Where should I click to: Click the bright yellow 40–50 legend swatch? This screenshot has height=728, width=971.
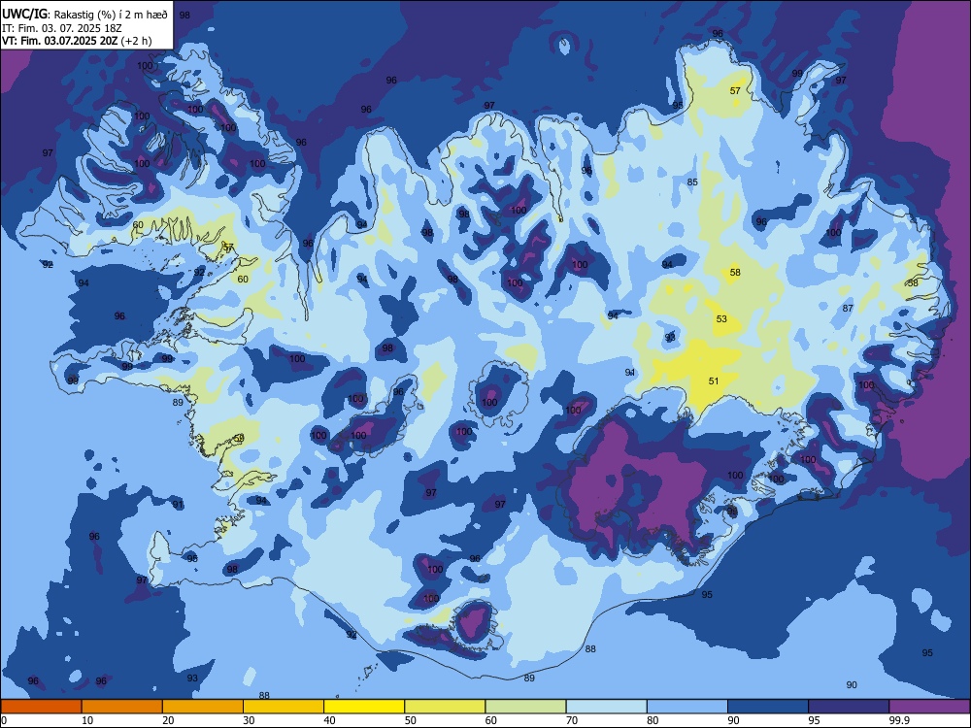364,707
